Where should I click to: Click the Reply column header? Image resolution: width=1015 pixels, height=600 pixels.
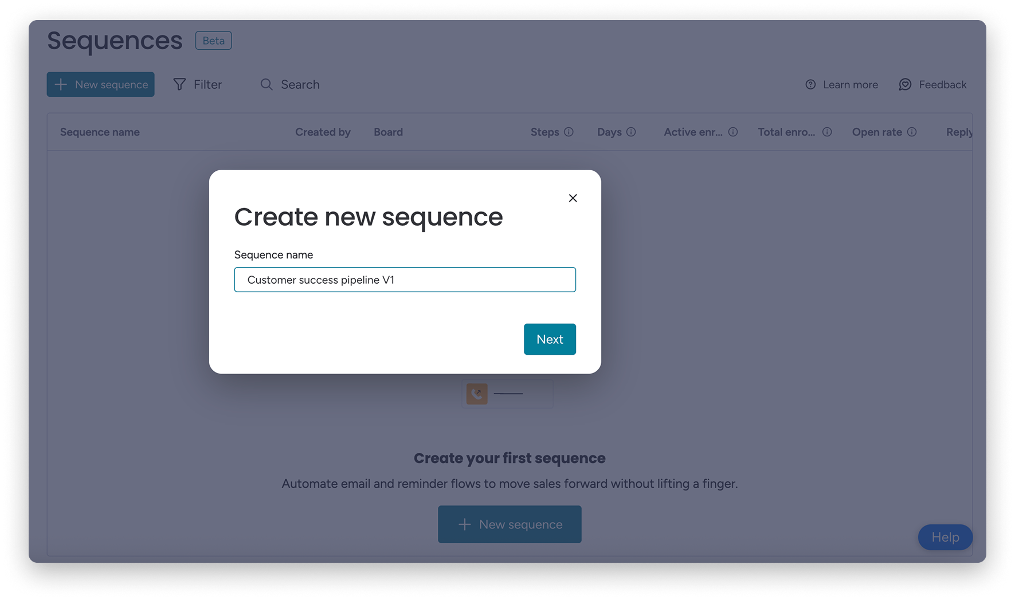pos(959,132)
